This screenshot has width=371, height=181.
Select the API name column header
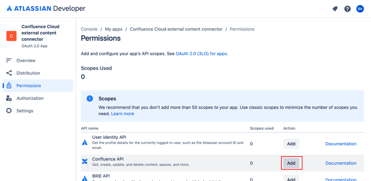(x=90, y=128)
